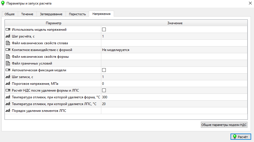Click the 'Шаг записи, с' value field
The height and width of the screenshot is (142, 254).
pos(174,77)
